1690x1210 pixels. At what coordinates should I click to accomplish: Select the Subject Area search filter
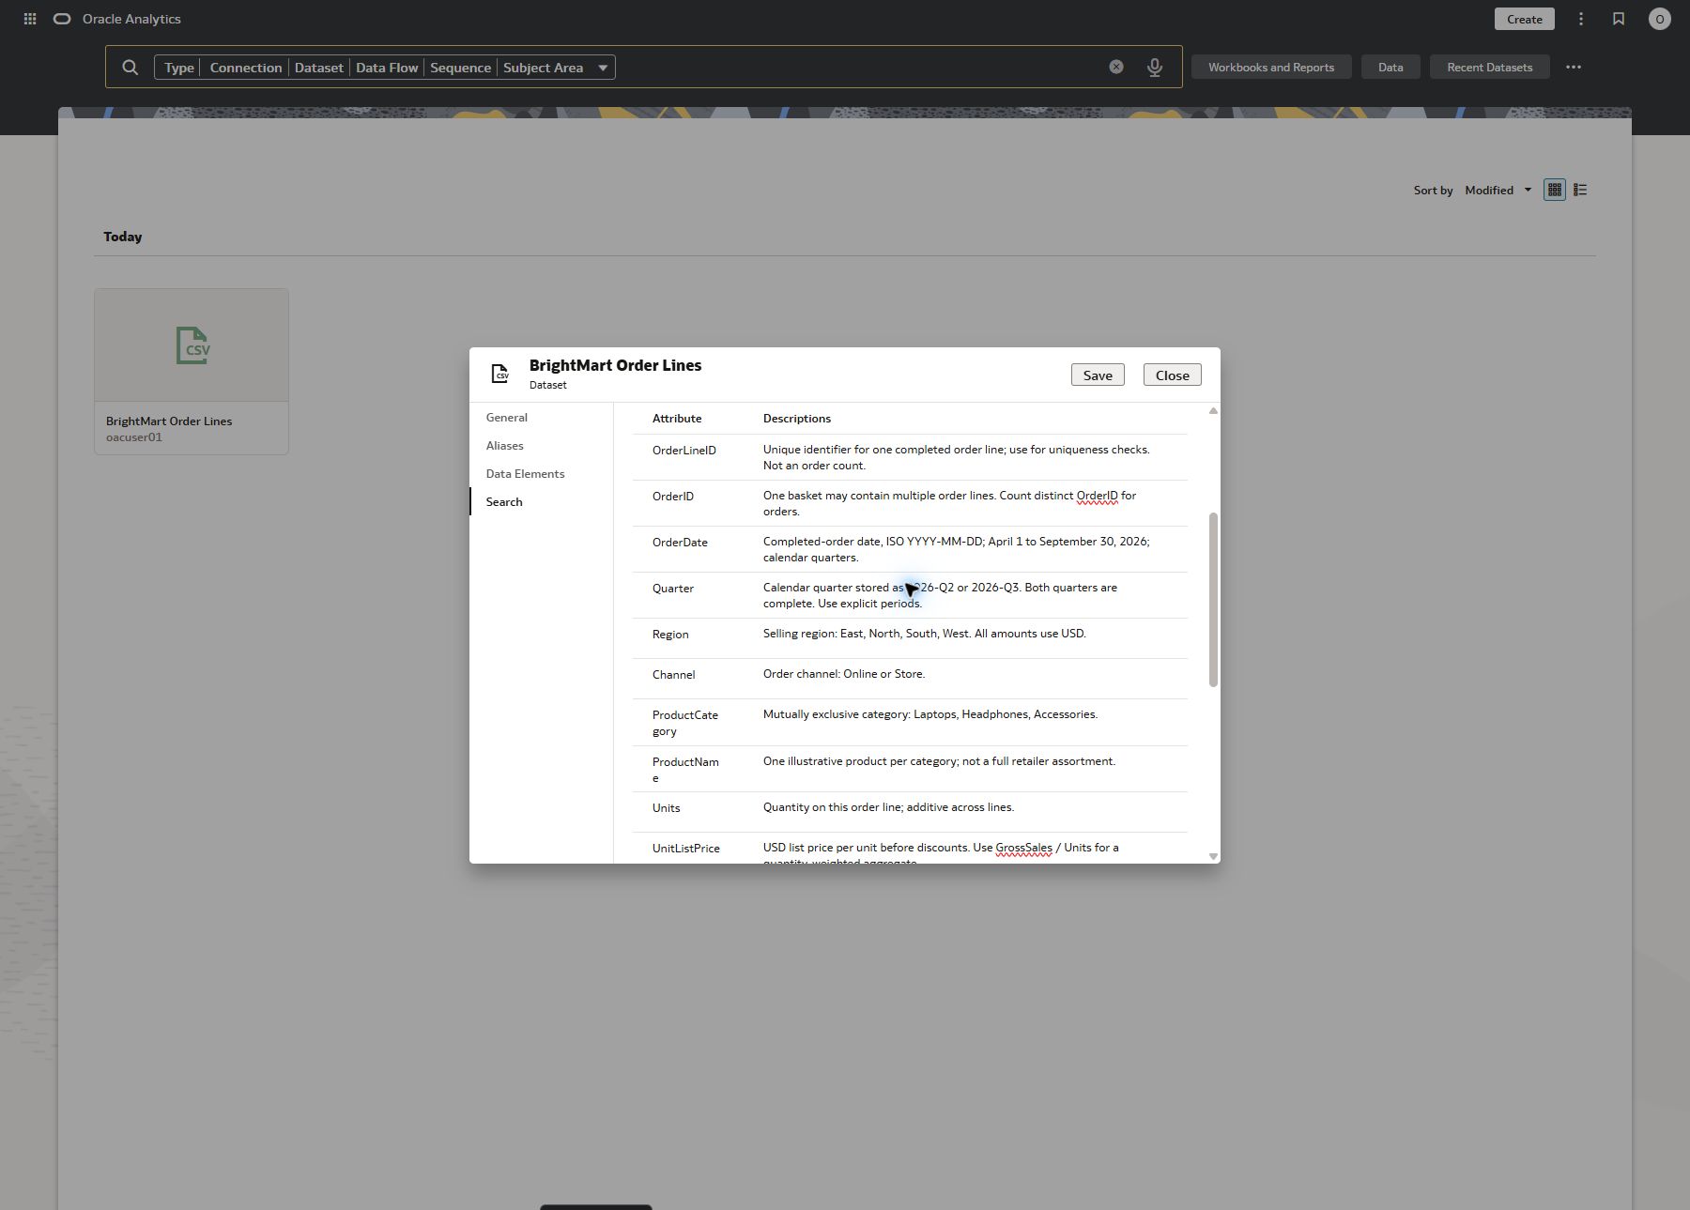543,68
